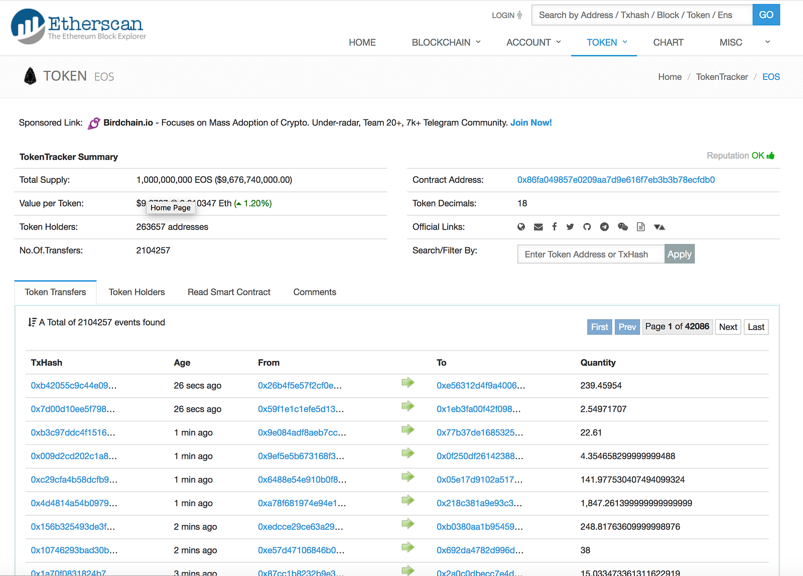Viewport: 803px width, 576px height.
Task: Click the login person icon
Action: [x=520, y=15]
